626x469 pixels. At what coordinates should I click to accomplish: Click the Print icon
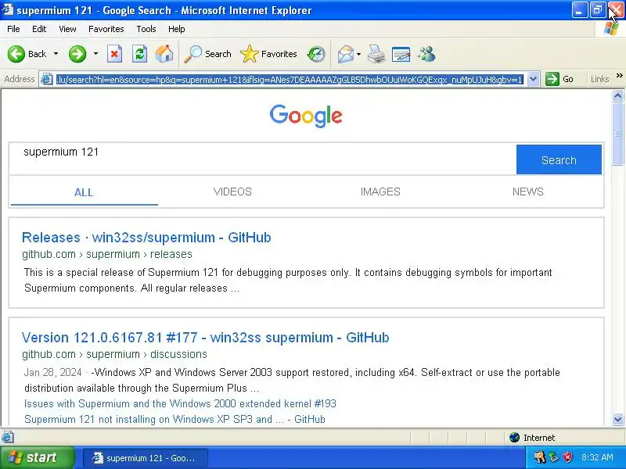pos(376,54)
